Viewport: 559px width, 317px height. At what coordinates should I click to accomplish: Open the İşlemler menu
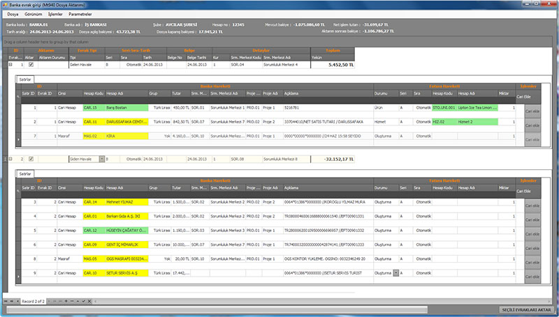[55, 14]
